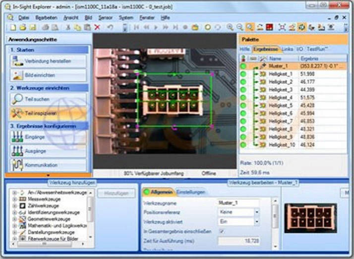Click the green status light for Helligkeit_1
Image resolution: width=354 pixels, height=259 pixels.
(243, 74)
